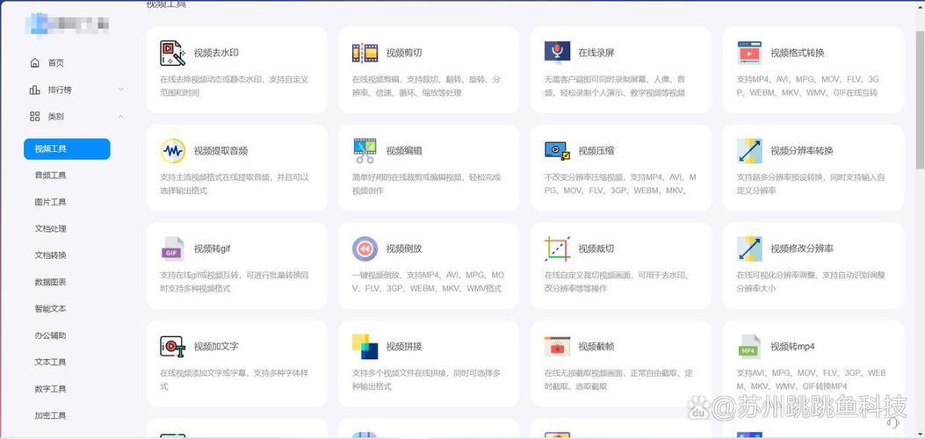925x439 pixels.
Task: Open the 视频剪切 title link
Action: pyautogui.click(x=404, y=53)
